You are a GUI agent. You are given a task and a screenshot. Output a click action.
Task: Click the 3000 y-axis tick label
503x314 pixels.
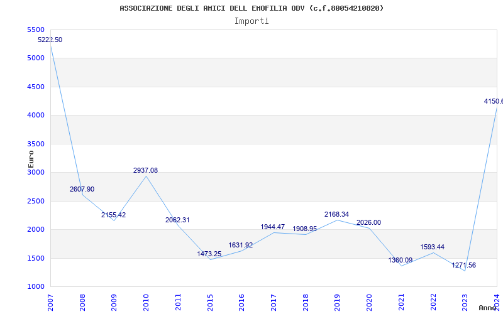36,173
